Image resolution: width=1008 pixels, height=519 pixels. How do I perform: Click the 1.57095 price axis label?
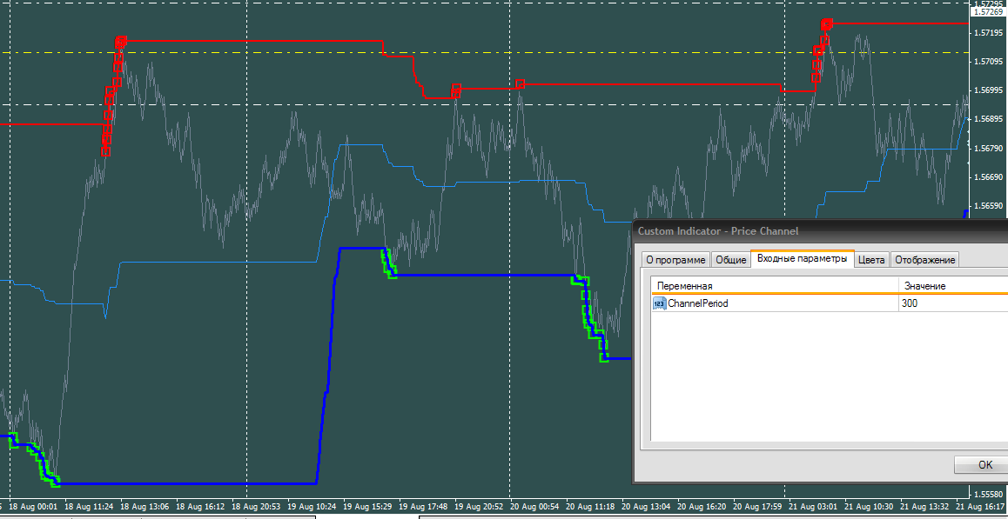989,62
